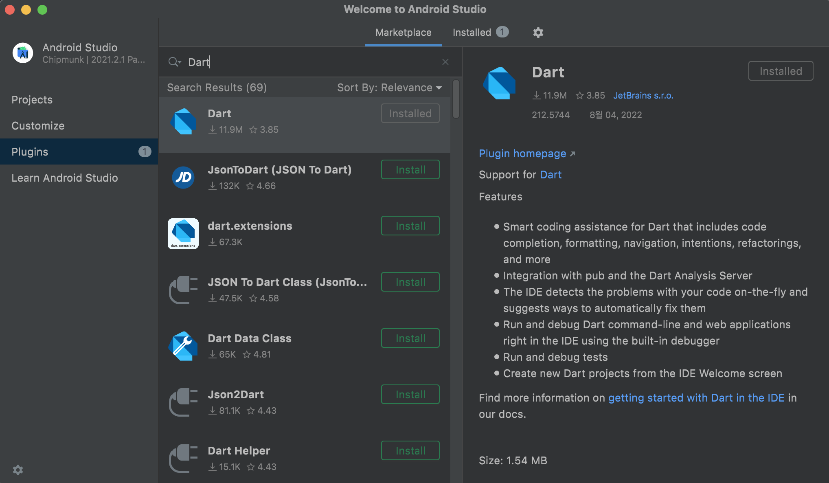
Task: Click the search magnifier history icon
Action: tap(174, 62)
